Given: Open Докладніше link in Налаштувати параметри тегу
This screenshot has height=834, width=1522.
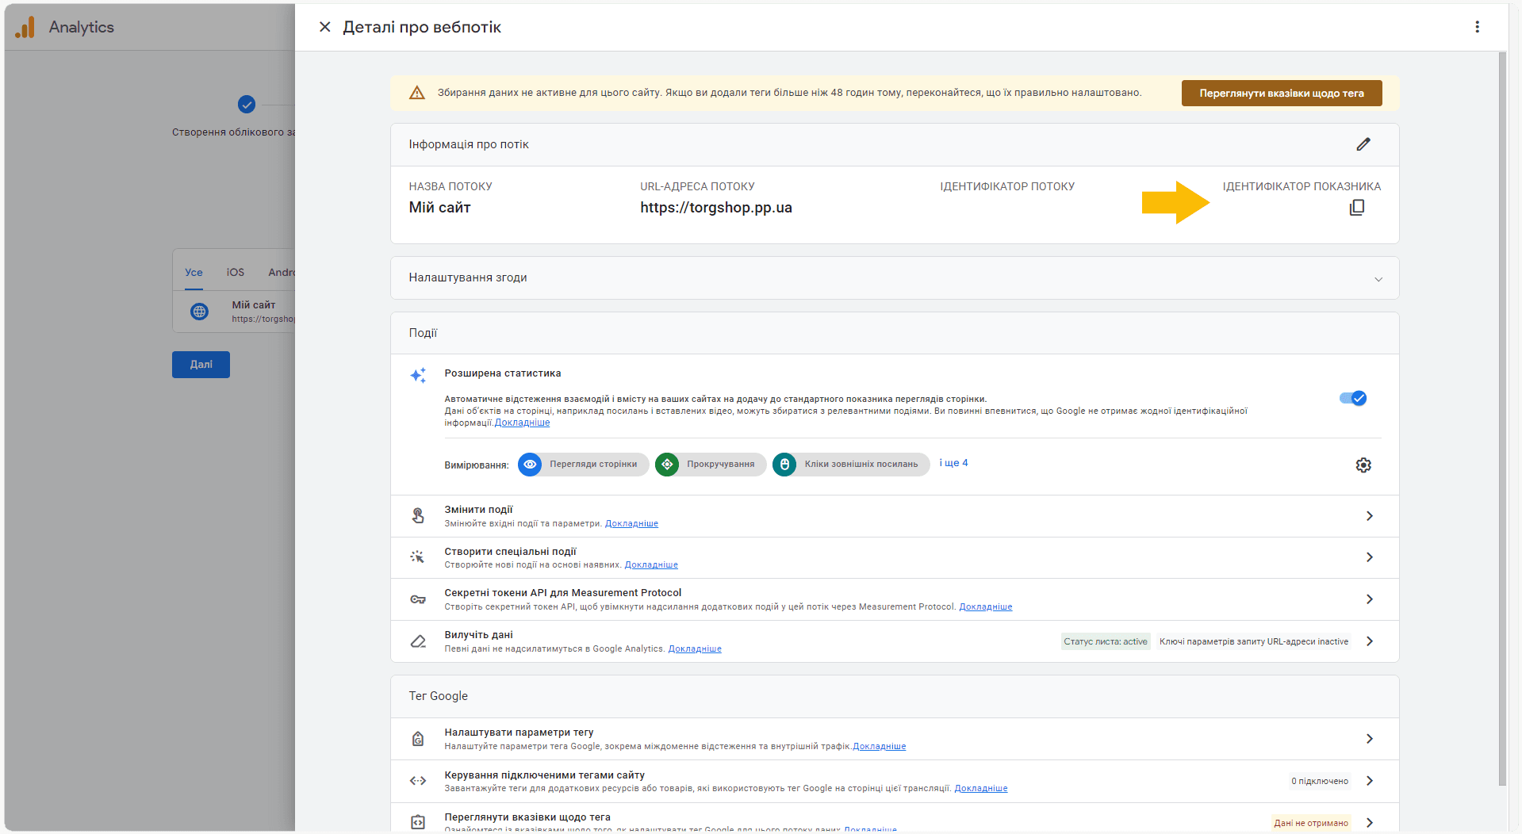Looking at the screenshot, I should point(880,746).
